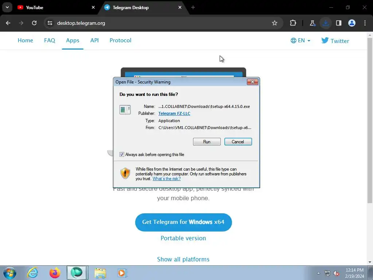Go to Home in Telegram nav
Viewport: 373px width, 280px height.
(x=25, y=40)
